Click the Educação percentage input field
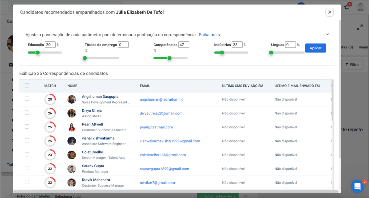 (x=50, y=45)
